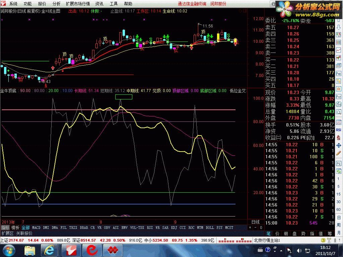
Task: Switch to the red e application on taskbar
Action: click(92, 250)
